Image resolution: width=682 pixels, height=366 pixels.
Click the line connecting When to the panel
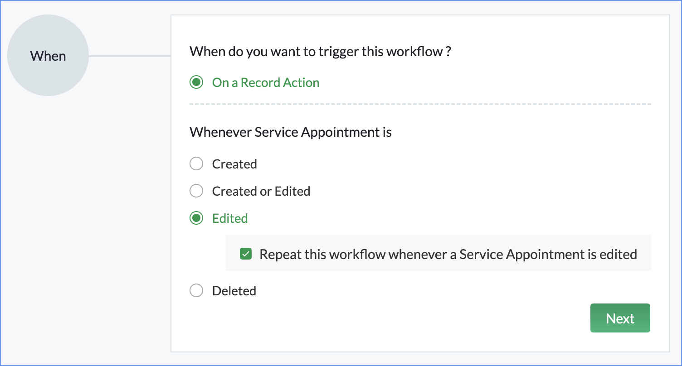129,56
